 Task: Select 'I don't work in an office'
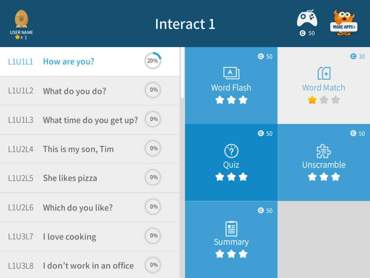88,266
